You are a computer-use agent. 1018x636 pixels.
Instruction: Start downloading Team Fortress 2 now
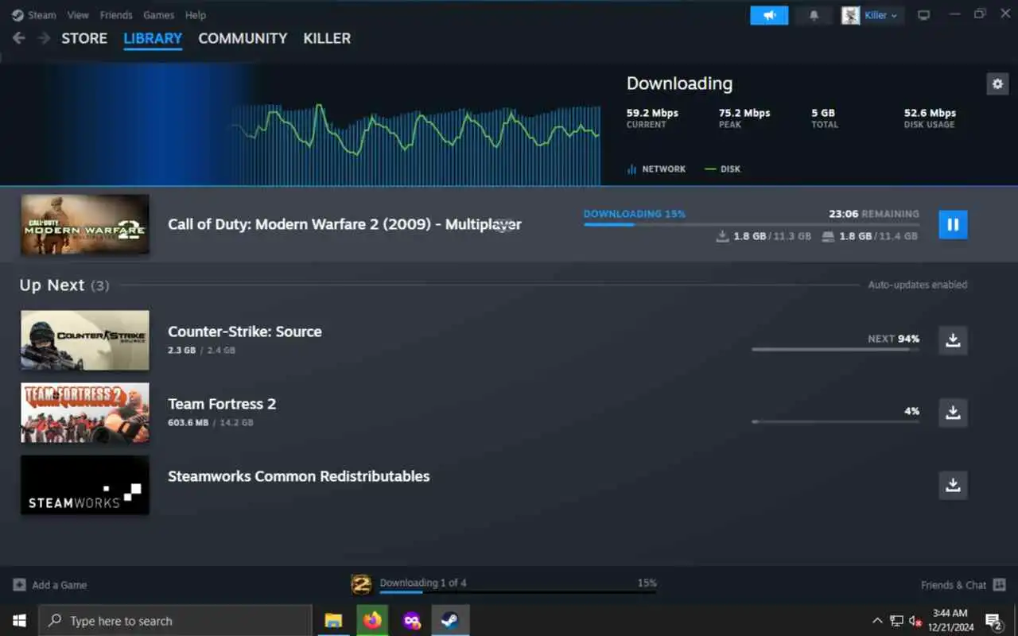(x=953, y=413)
